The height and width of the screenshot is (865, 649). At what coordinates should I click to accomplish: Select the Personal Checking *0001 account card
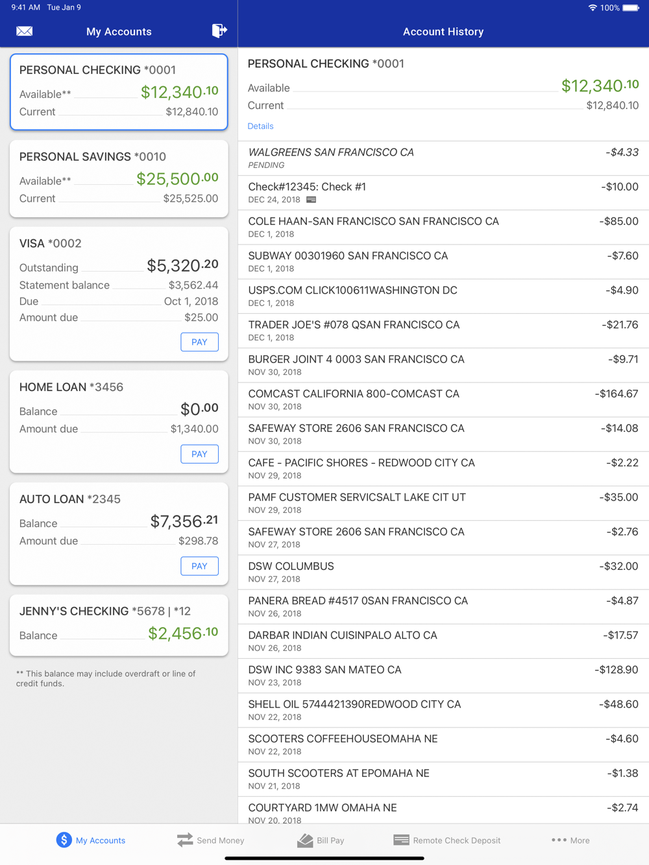coord(119,91)
